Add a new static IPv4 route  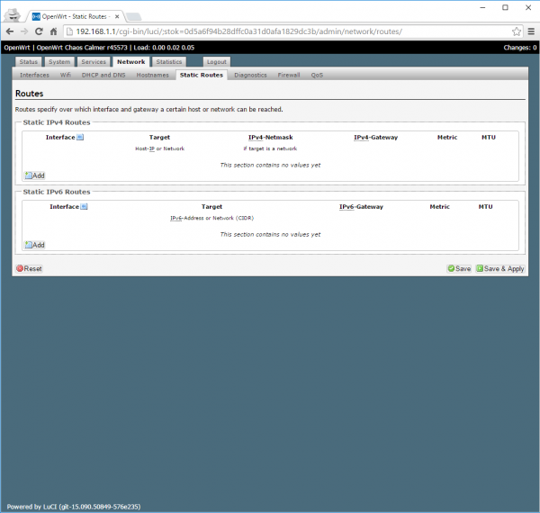pos(34,175)
